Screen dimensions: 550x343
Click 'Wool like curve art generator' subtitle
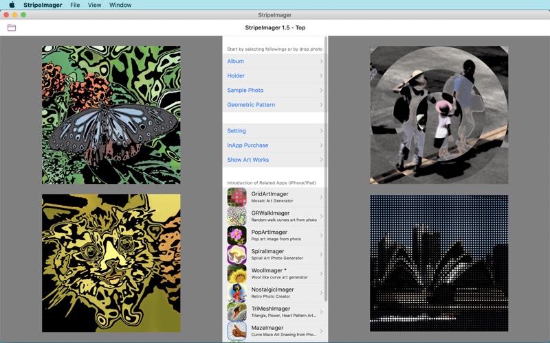[x=280, y=277]
